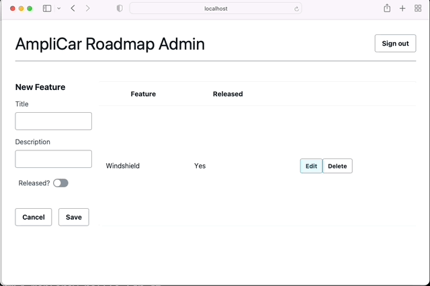
Task: Close the window with the red button
Action: (13, 9)
